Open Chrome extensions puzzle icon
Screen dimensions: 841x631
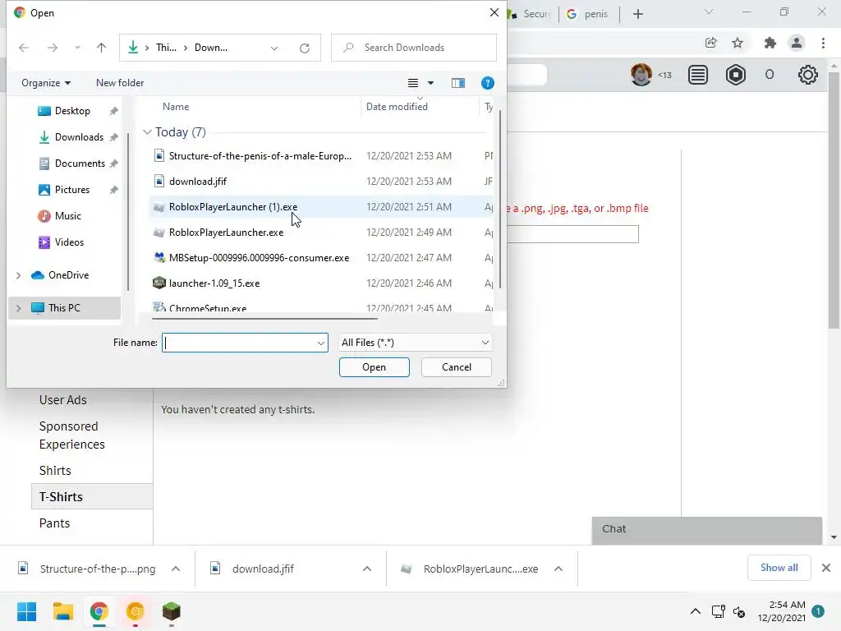coord(770,43)
